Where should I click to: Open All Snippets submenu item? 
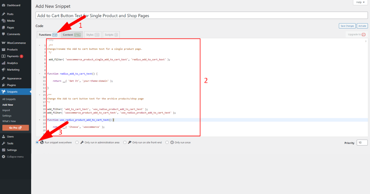pos(9,99)
